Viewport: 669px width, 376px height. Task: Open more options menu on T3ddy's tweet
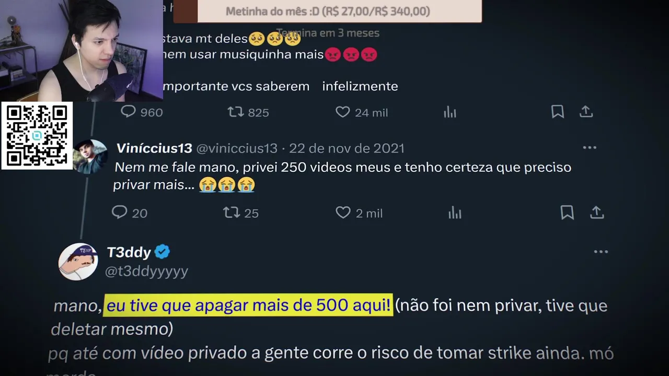point(601,252)
